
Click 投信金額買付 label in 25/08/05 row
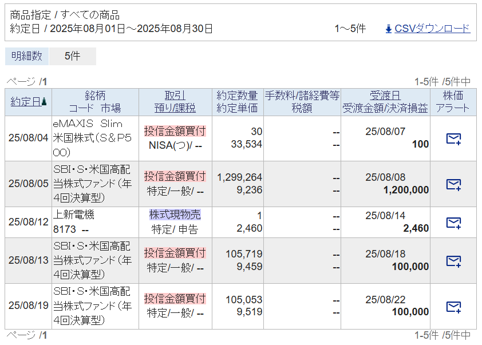coord(175,176)
